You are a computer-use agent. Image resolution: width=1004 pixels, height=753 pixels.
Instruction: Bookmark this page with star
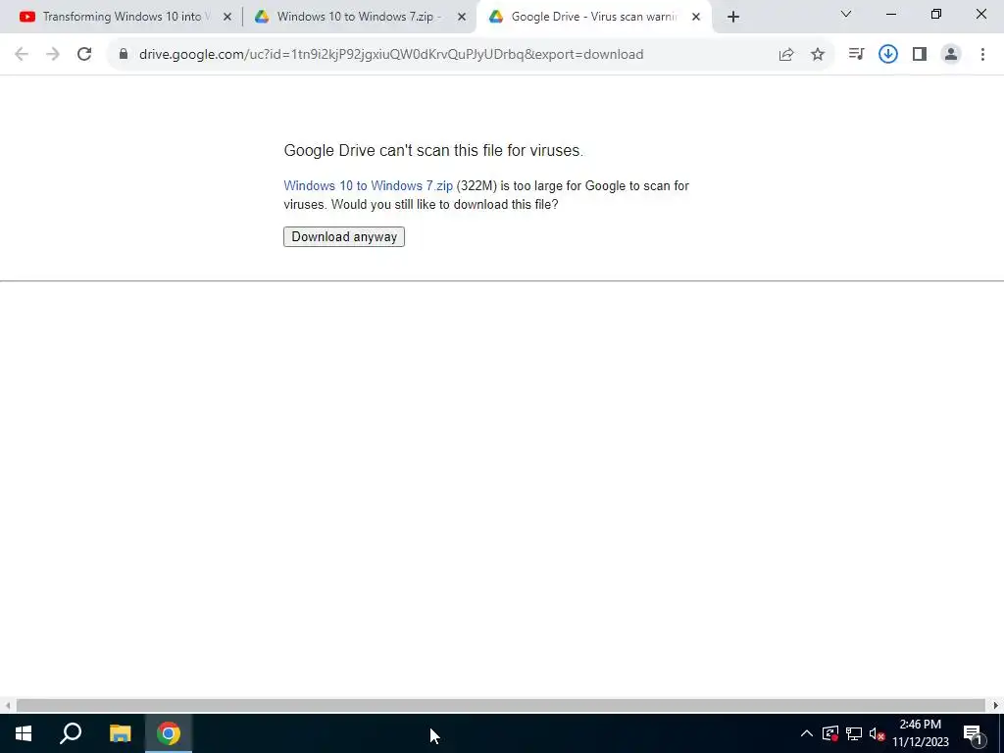(818, 55)
